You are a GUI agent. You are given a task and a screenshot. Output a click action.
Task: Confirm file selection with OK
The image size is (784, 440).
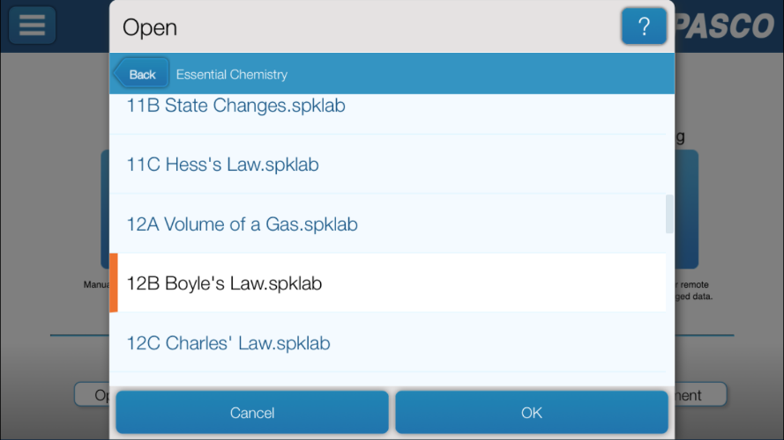532,413
